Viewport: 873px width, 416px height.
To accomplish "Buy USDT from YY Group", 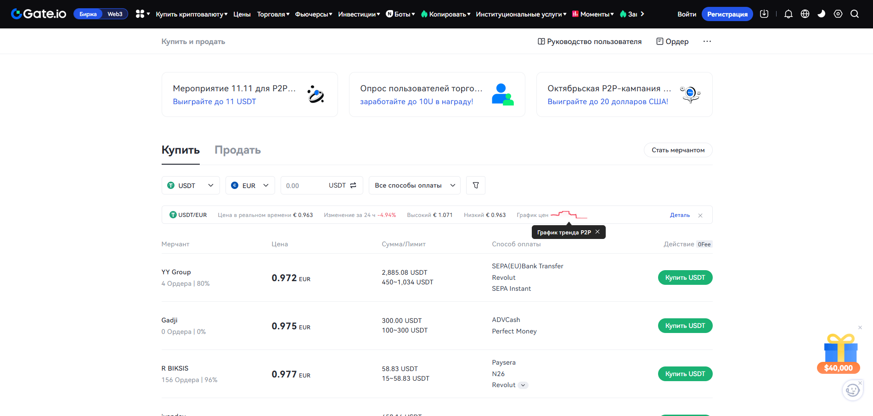I will coord(685,277).
